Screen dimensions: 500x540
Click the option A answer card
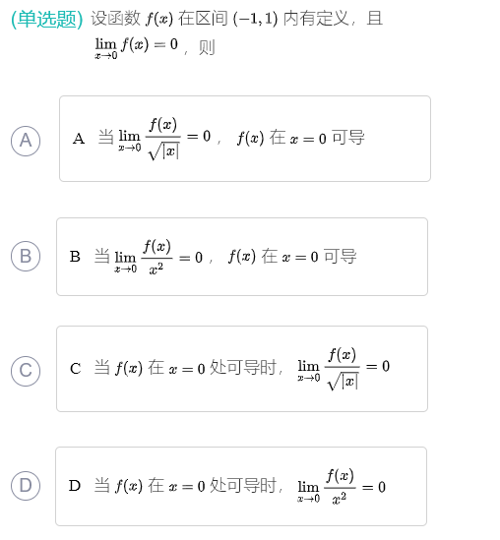click(245, 139)
